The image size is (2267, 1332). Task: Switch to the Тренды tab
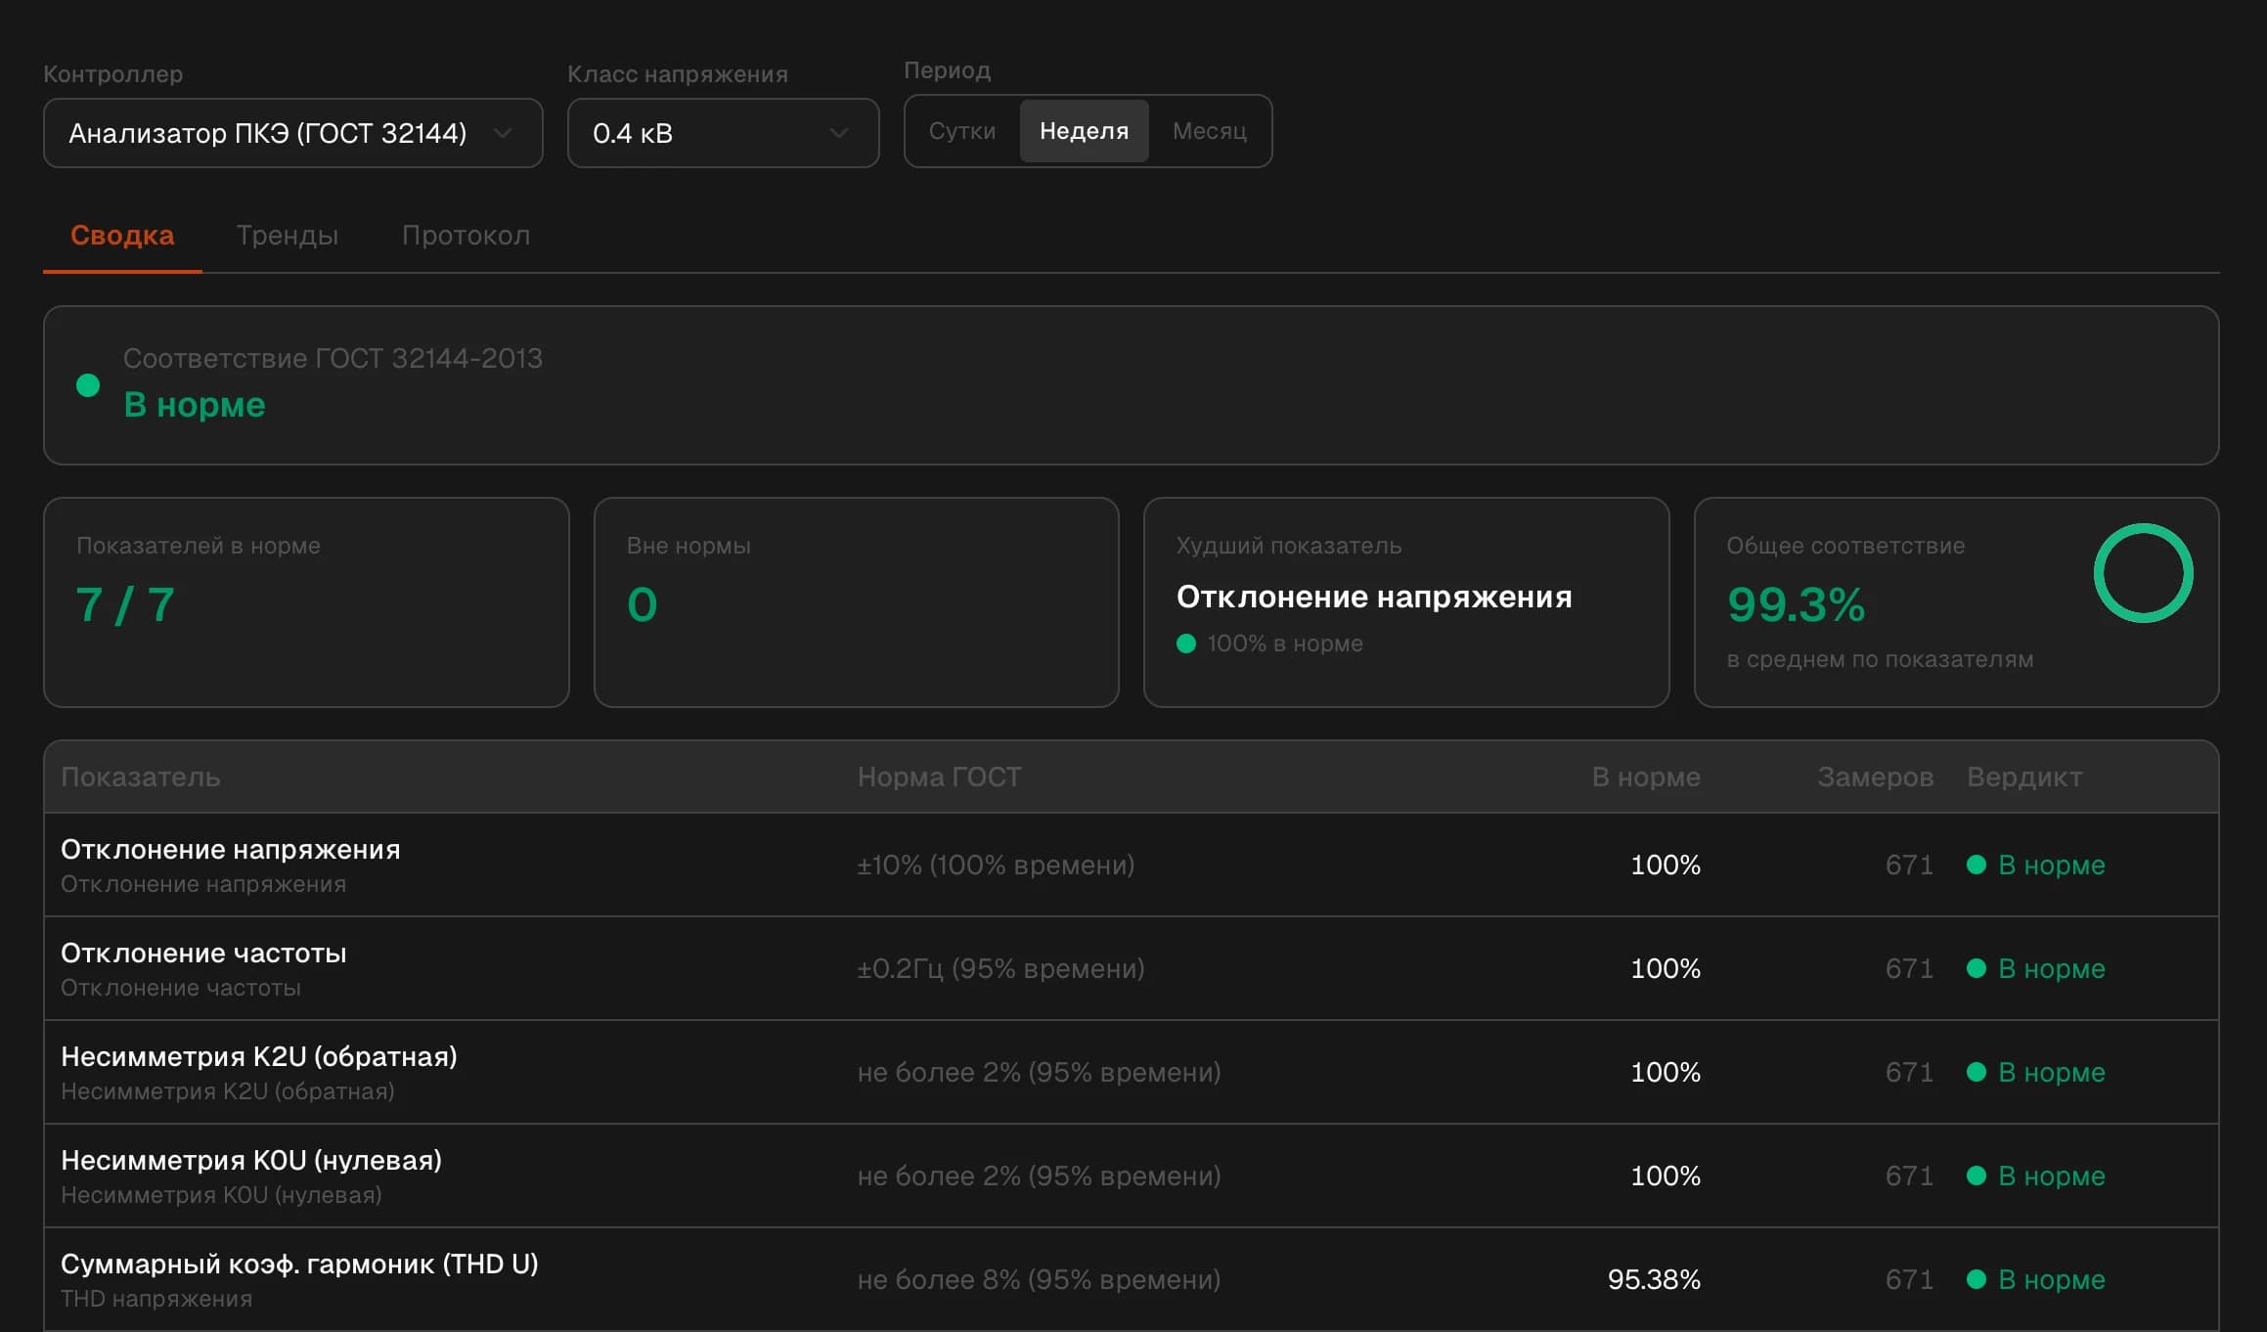click(288, 236)
